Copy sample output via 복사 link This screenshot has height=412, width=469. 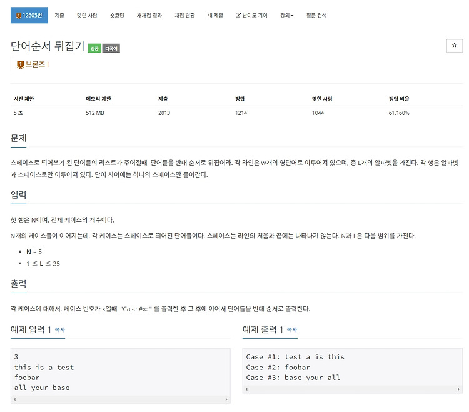coord(292,329)
